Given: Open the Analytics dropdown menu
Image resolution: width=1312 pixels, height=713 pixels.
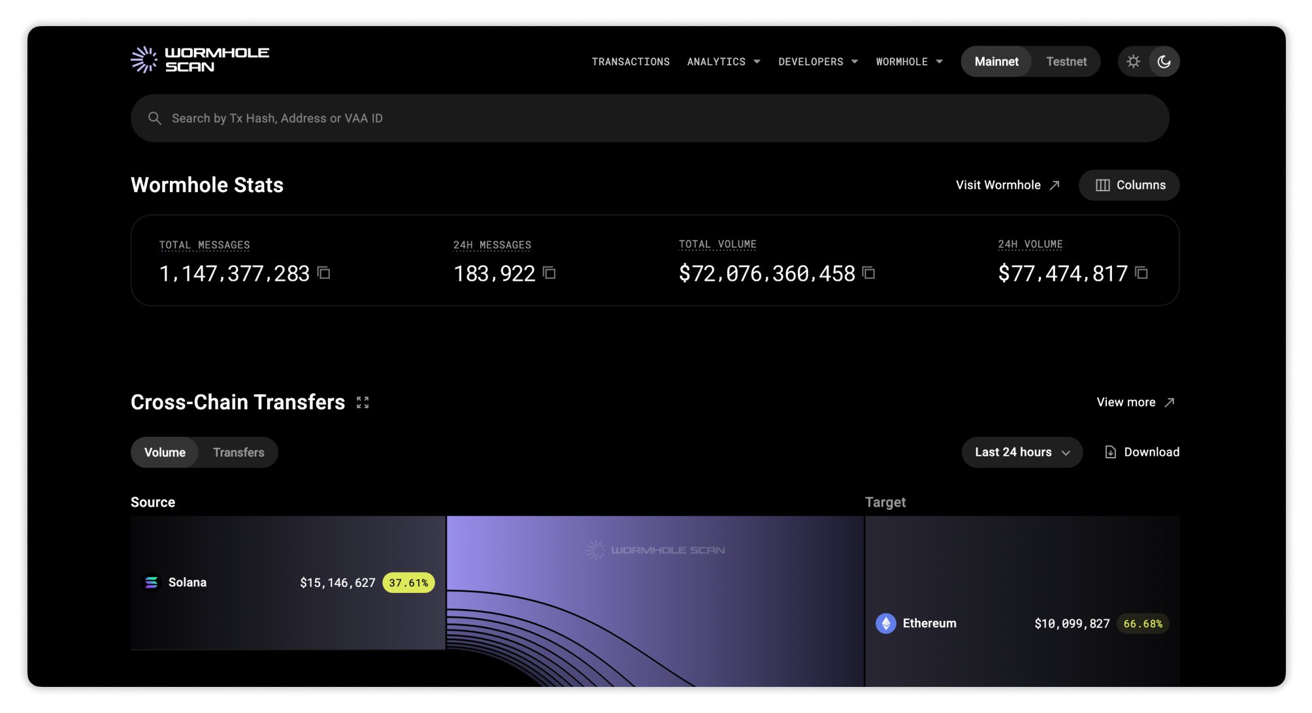Looking at the screenshot, I should tap(723, 61).
